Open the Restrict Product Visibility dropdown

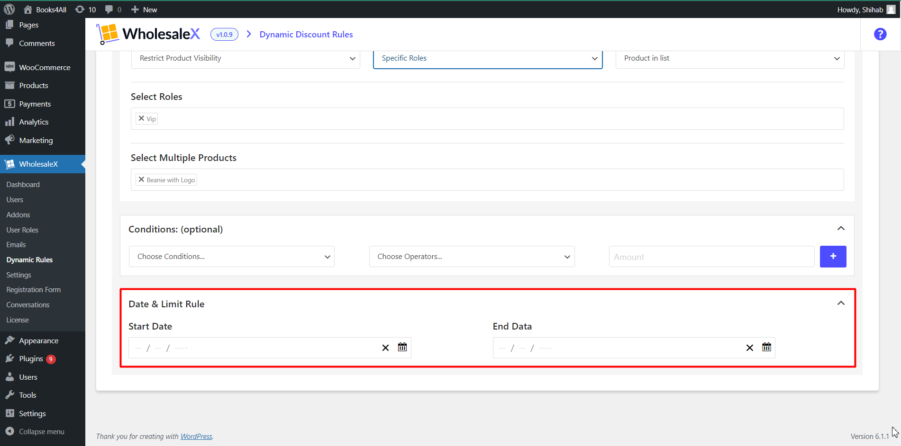[246, 58]
